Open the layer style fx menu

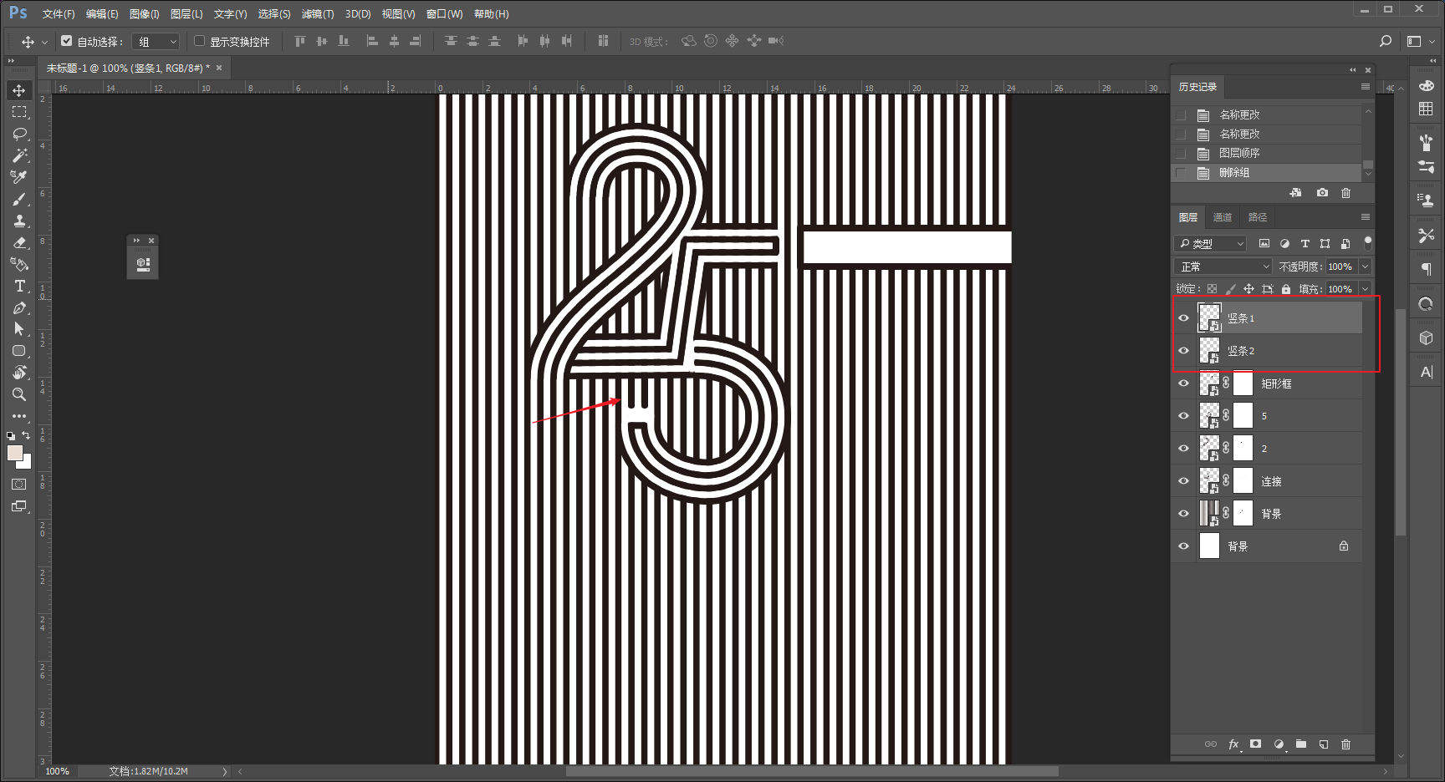[x=1233, y=744]
